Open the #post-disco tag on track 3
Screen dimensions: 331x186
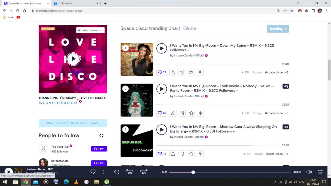[274, 154]
